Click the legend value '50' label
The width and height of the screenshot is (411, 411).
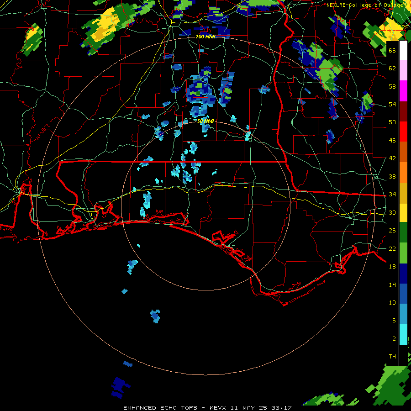[x=392, y=122]
